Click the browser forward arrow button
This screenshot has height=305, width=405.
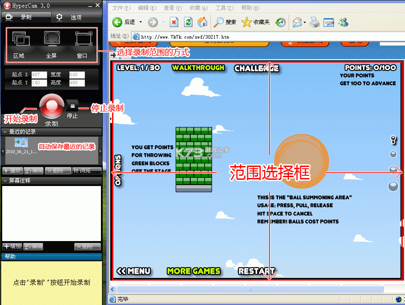(153, 22)
